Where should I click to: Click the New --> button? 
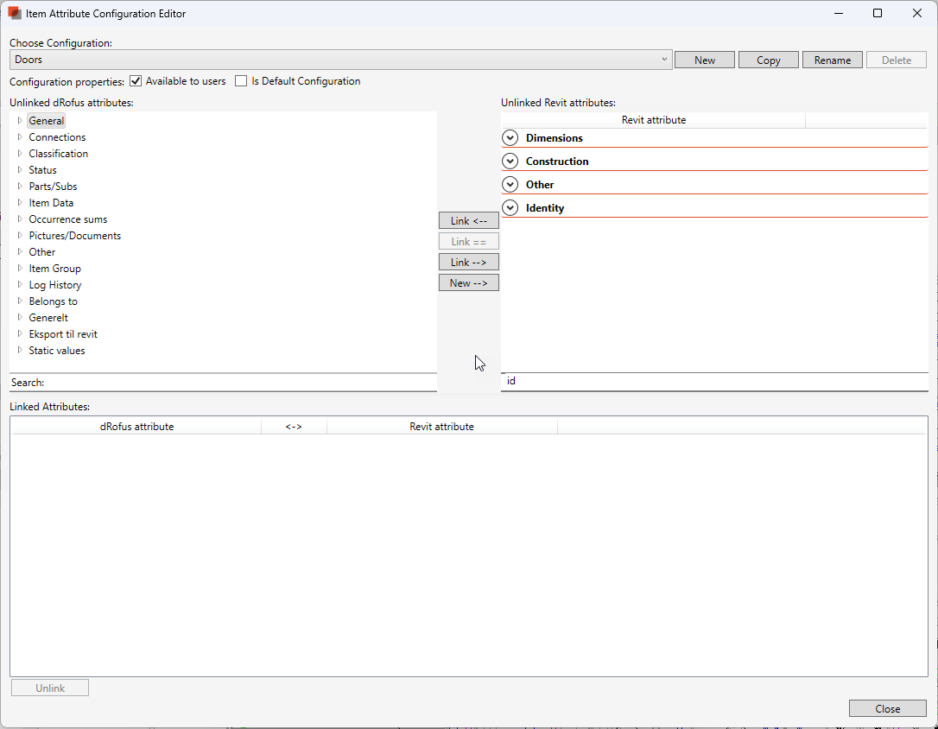coord(468,283)
